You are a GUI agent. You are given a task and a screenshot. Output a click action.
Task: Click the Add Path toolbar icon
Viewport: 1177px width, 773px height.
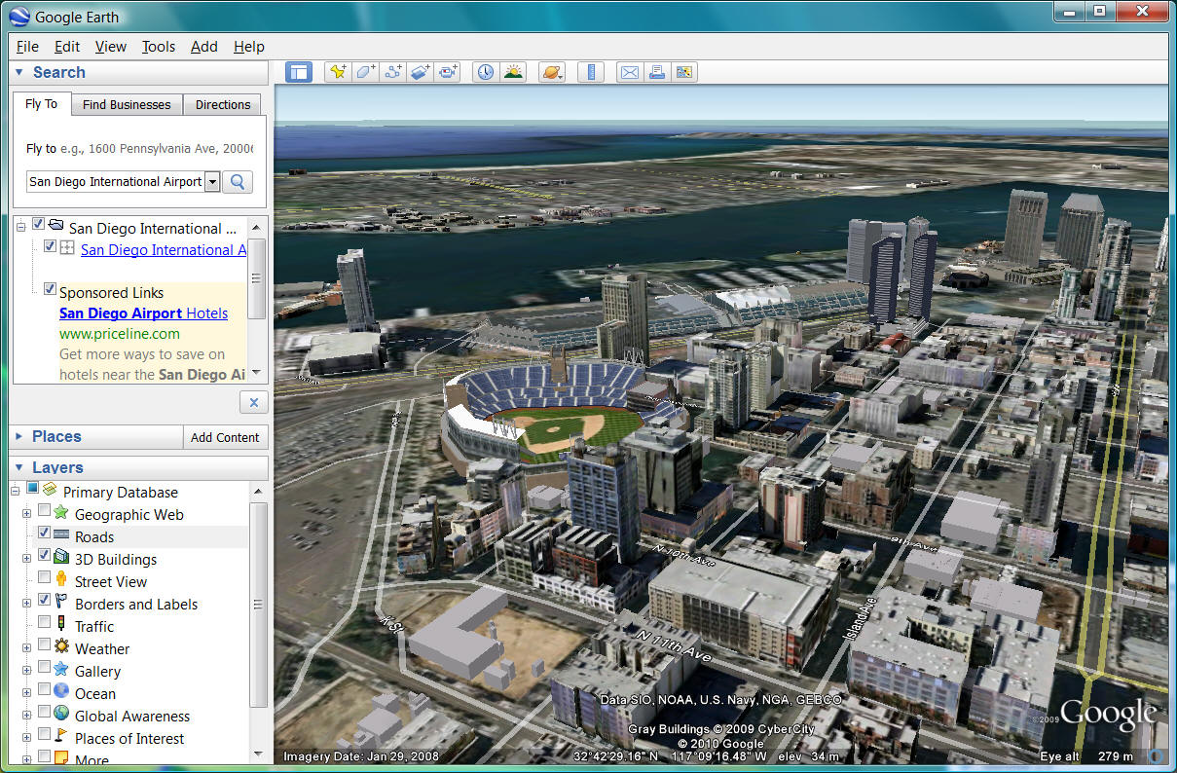(x=393, y=72)
